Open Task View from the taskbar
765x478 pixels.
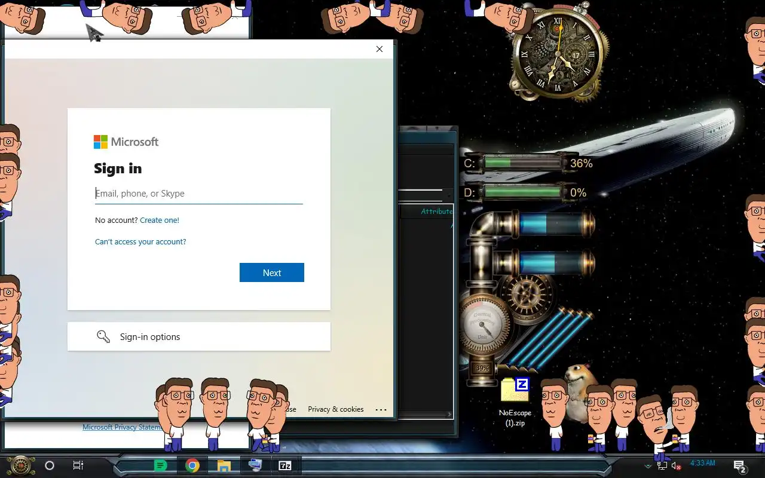tap(78, 465)
